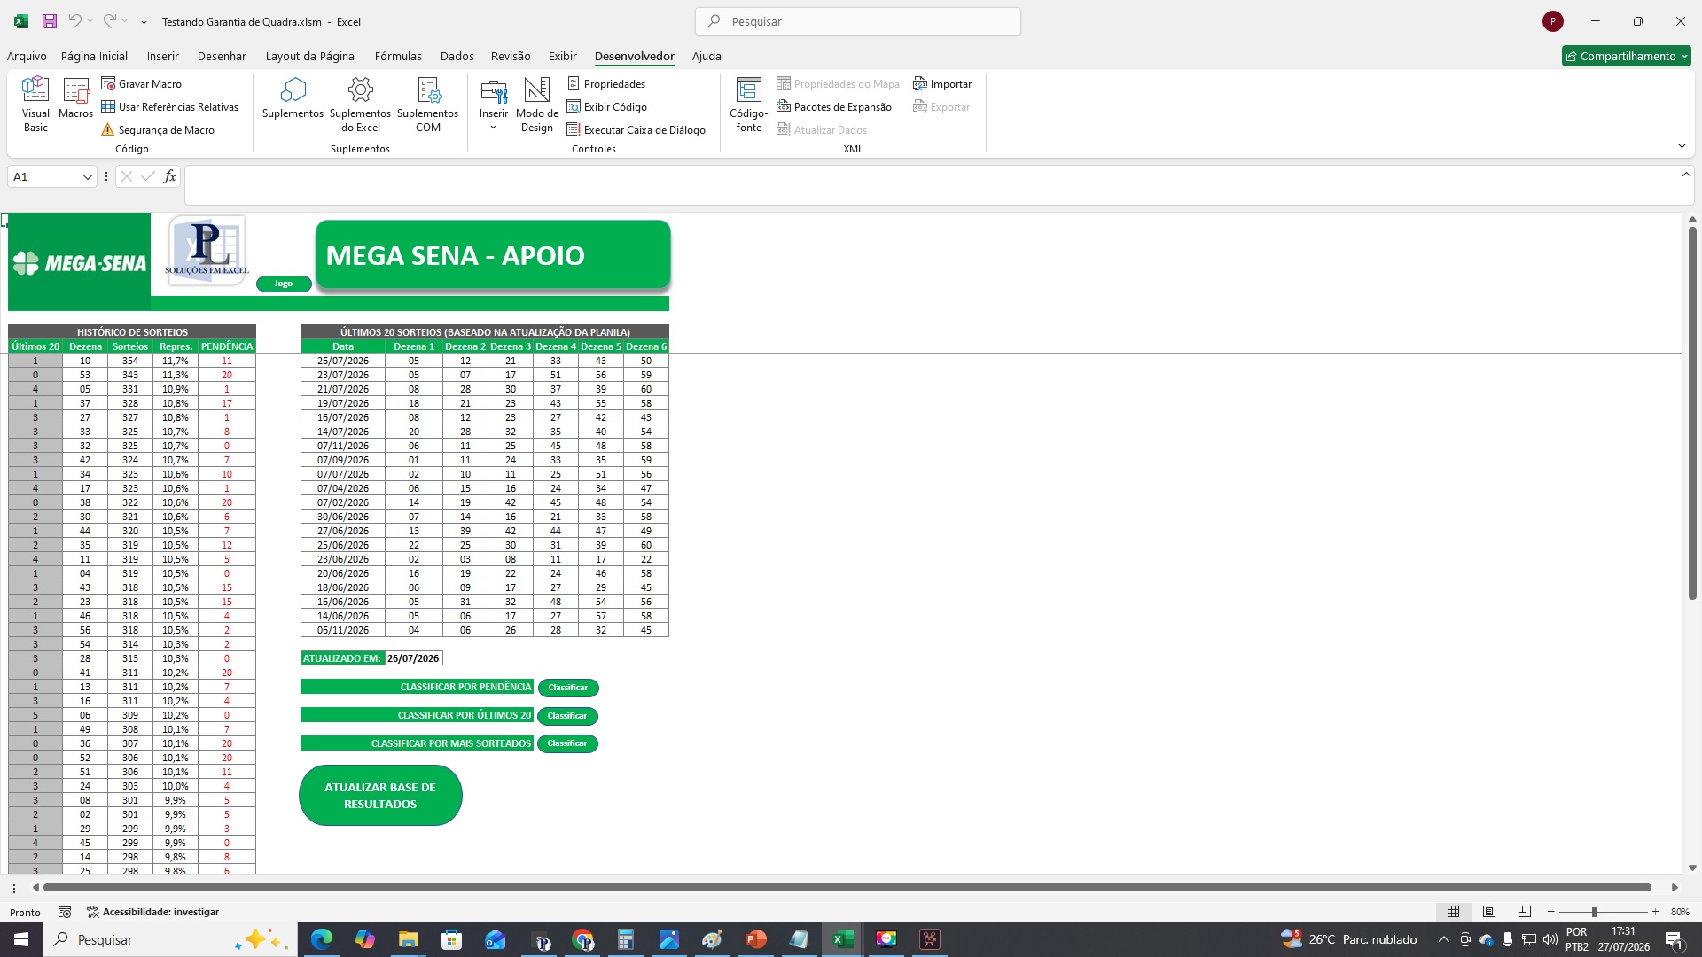1702x957 pixels.
Task: Click Importar XML data
Action: click(x=942, y=83)
